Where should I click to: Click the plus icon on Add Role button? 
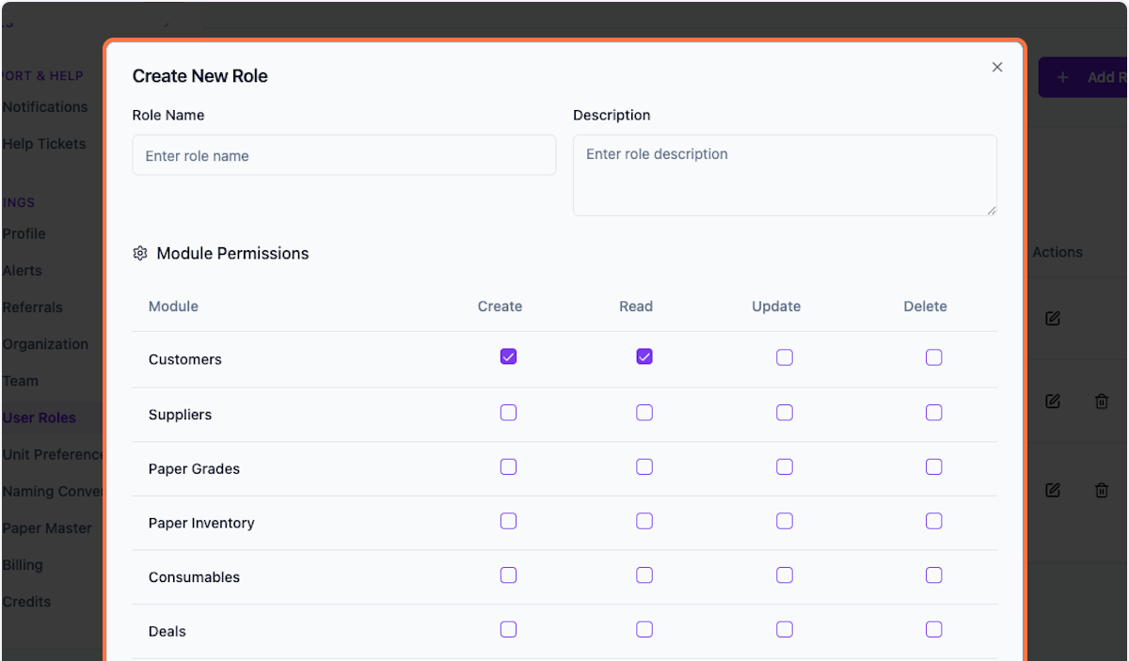tap(1062, 76)
